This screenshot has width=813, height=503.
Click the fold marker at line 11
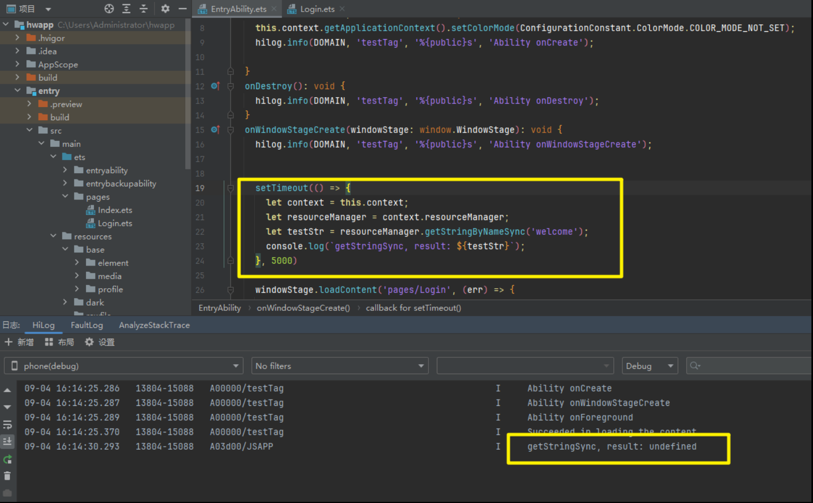point(230,71)
